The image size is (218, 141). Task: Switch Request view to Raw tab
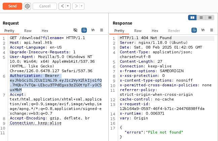(28, 31)
